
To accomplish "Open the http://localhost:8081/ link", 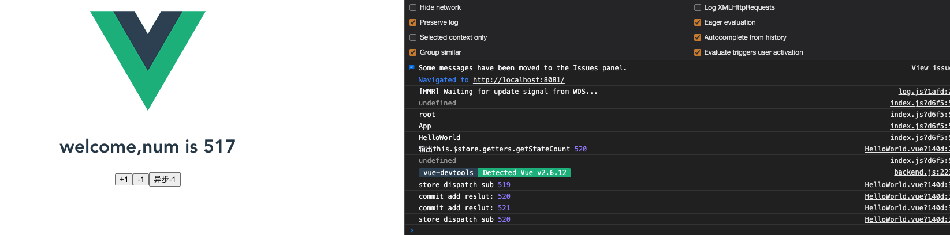I will pos(519,80).
